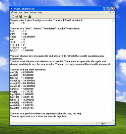Screen dimensions: 126x134
Task: Restore down the inner document window
Action: pyautogui.click(x=110, y=13)
